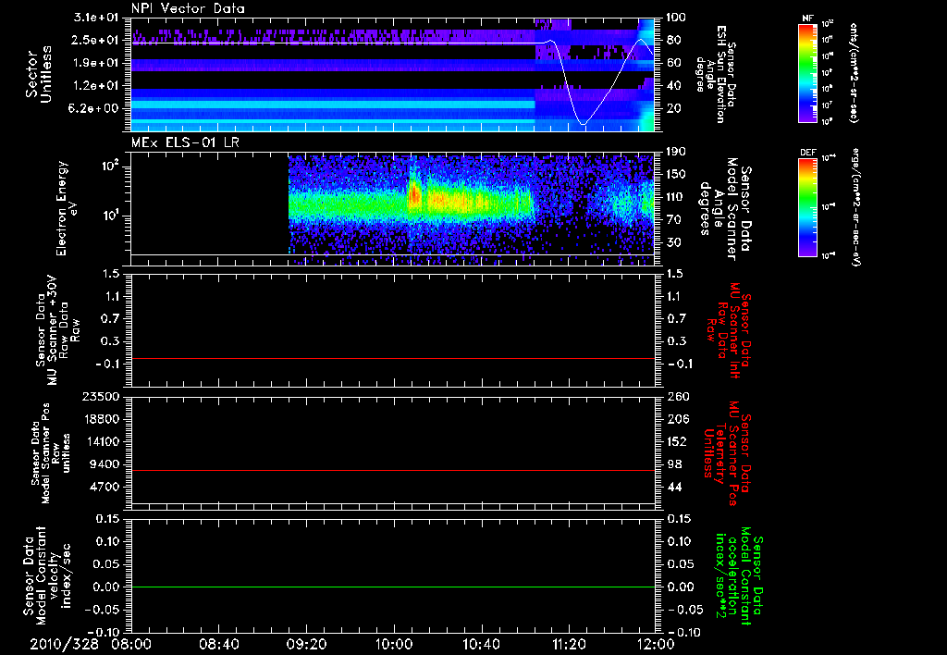Click the '44' telemetry axis value
947x655 pixels.
(x=674, y=487)
